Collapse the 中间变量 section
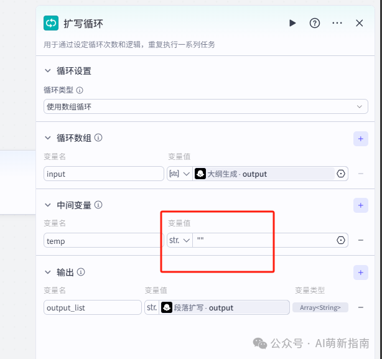The height and width of the screenshot is (359, 382). 48,205
